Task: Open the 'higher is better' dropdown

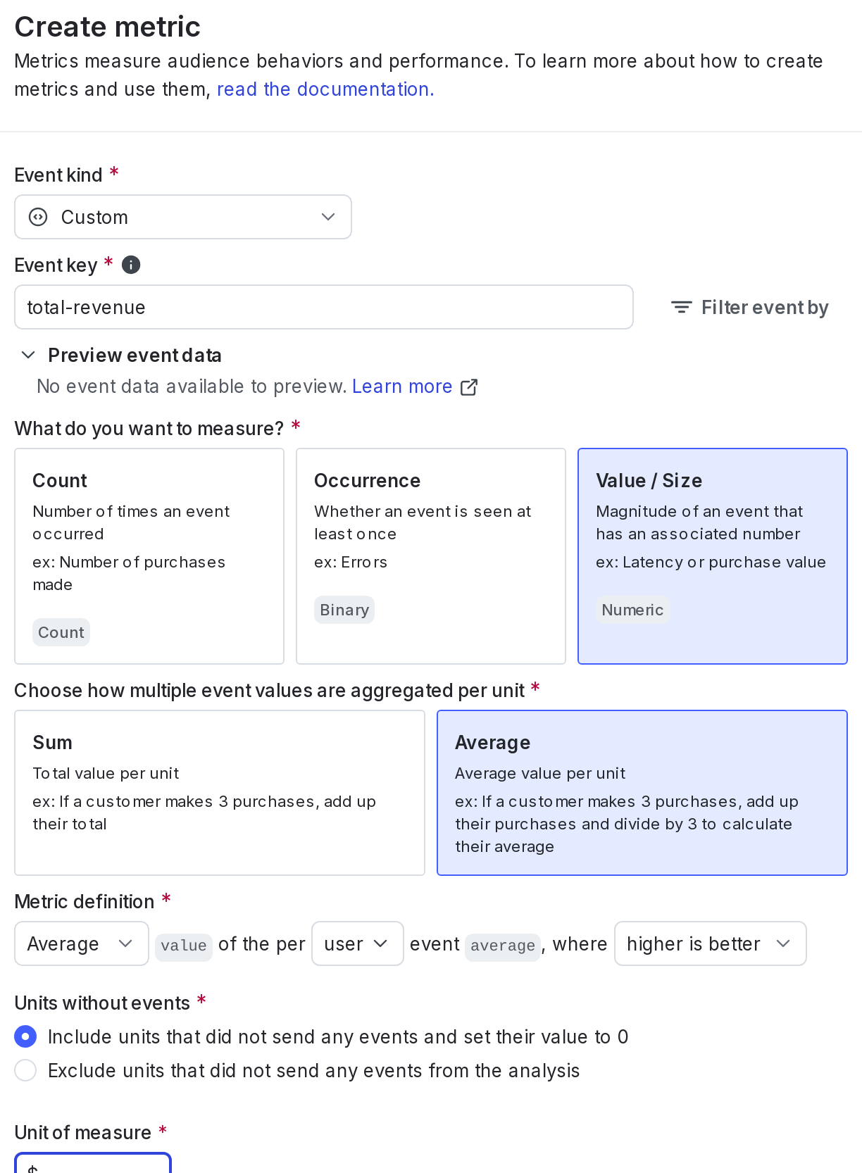Action: (710, 943)
